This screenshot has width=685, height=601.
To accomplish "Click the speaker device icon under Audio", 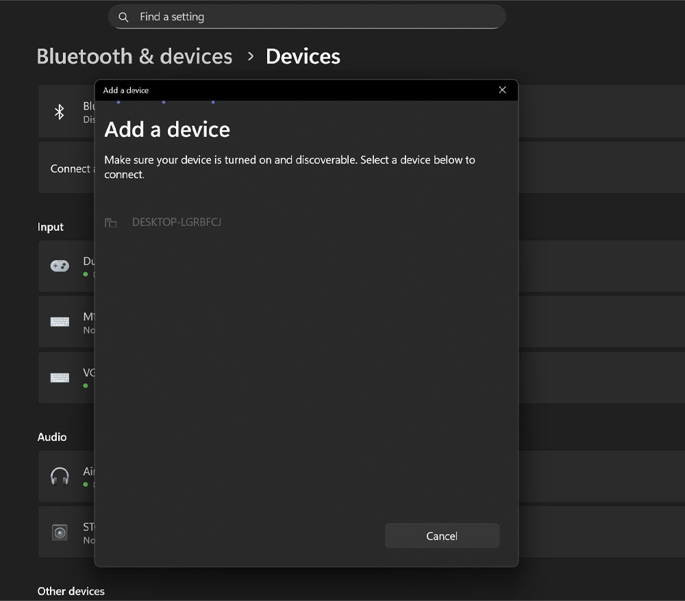I will pos(60,532).
